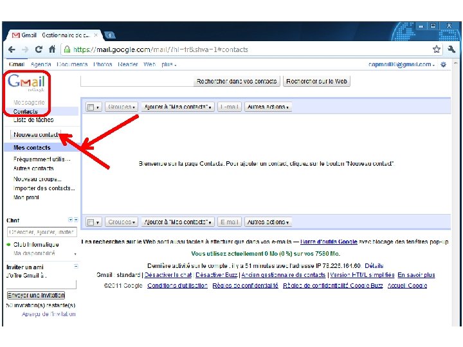Open top 'Ajouter à Mes contacts' dropdown
The width and height of the screenshot is (463, 347).
(x=177, y=107)
